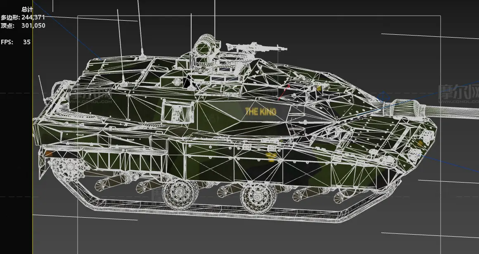The width and height of the screenshot is (479, 254).
Task: Click the polygon count value 244,371
Action: click(33, 17)
